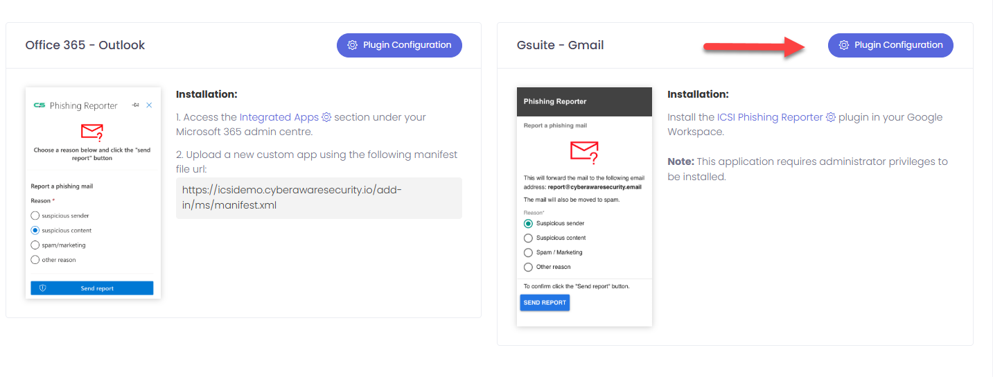Click the red envelope icon in Gmail preview
993x377 pixels.
pyautogui.click(x=583, y=150)
